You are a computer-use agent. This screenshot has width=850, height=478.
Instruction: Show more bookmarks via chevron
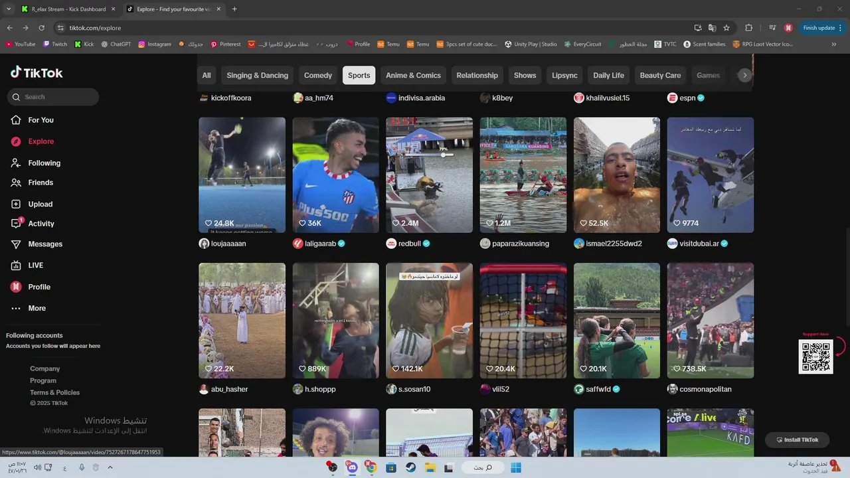[834, 44]
